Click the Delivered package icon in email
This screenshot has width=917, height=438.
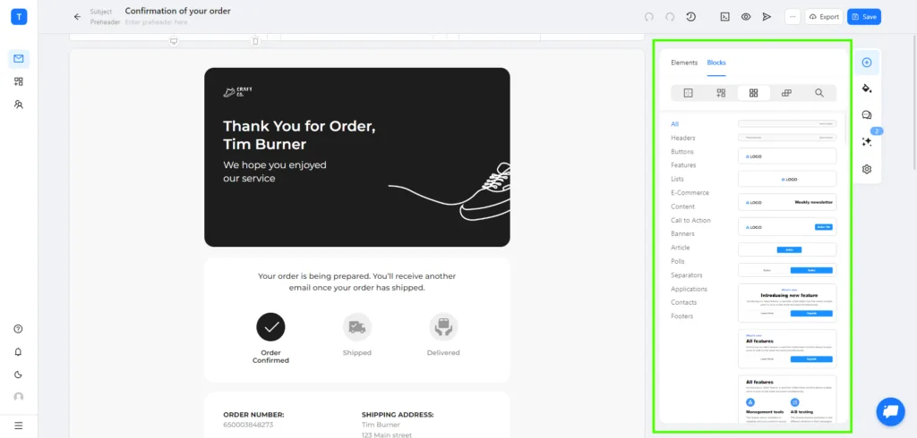(443, 327)
